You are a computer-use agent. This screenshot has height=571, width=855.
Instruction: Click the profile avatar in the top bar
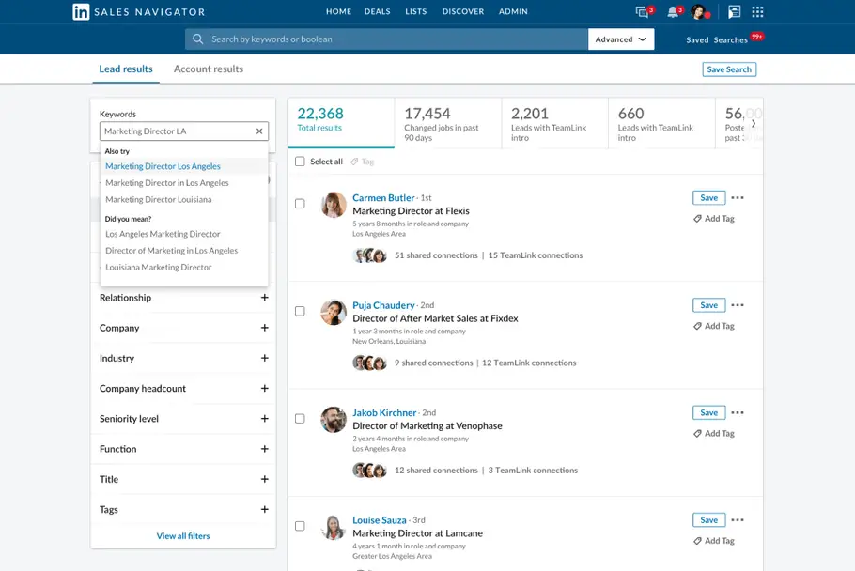click(698, 11)
